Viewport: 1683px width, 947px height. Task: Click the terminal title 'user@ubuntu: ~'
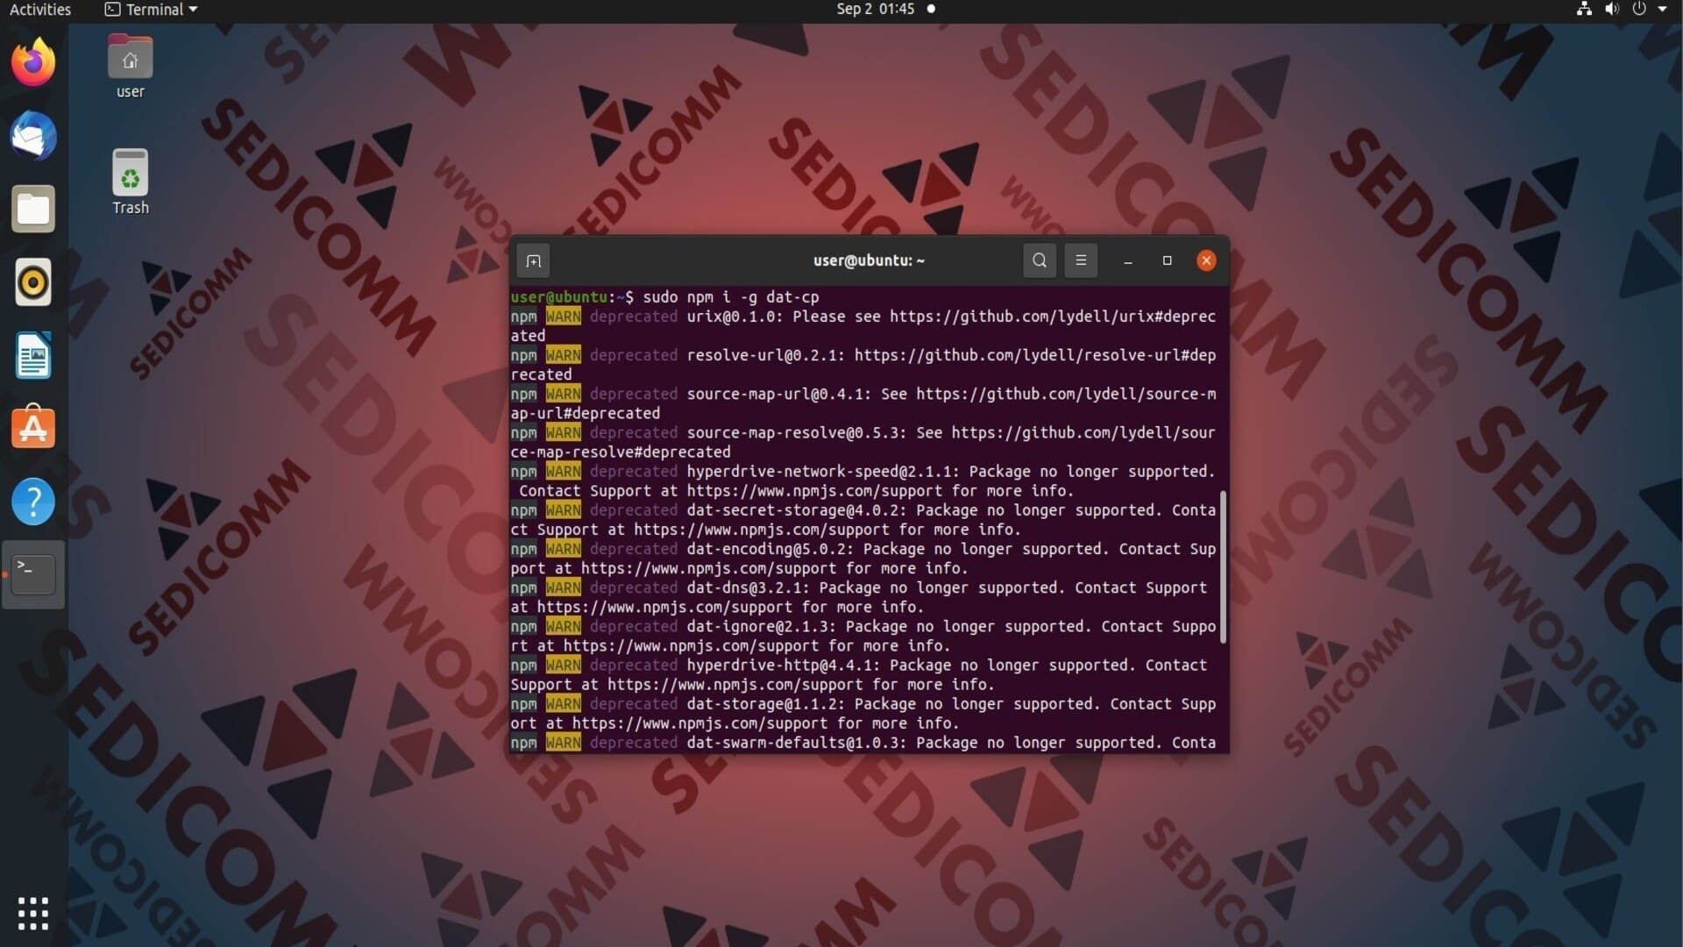869,260
